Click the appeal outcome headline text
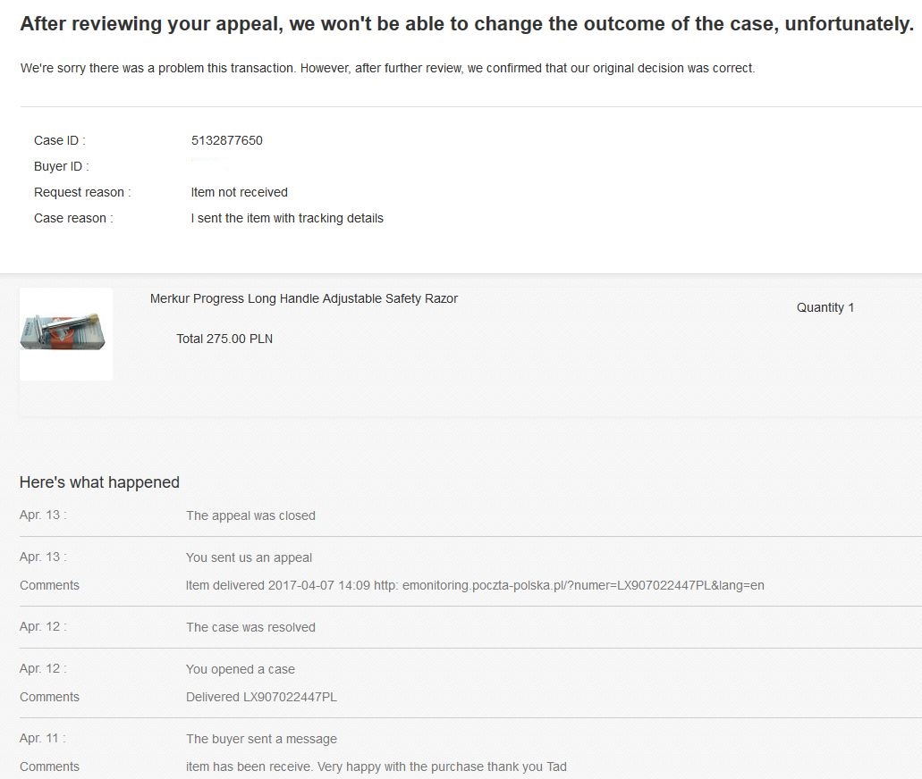 467,23
